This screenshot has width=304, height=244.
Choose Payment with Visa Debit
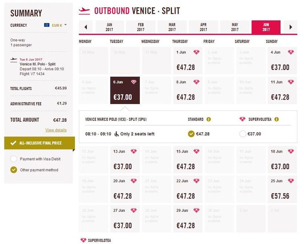pos(14,159)
